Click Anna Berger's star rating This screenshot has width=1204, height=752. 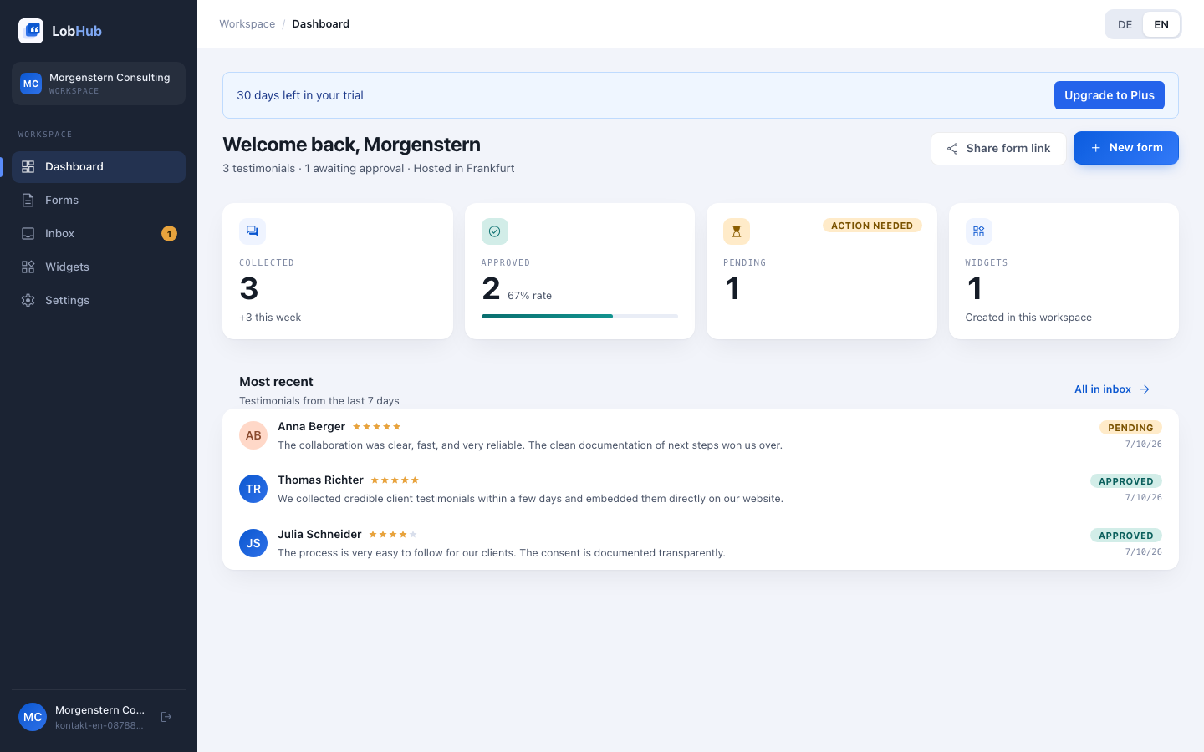coord(376,427)
